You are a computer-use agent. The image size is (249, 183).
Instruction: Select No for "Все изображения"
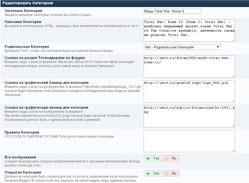point(167,158)
